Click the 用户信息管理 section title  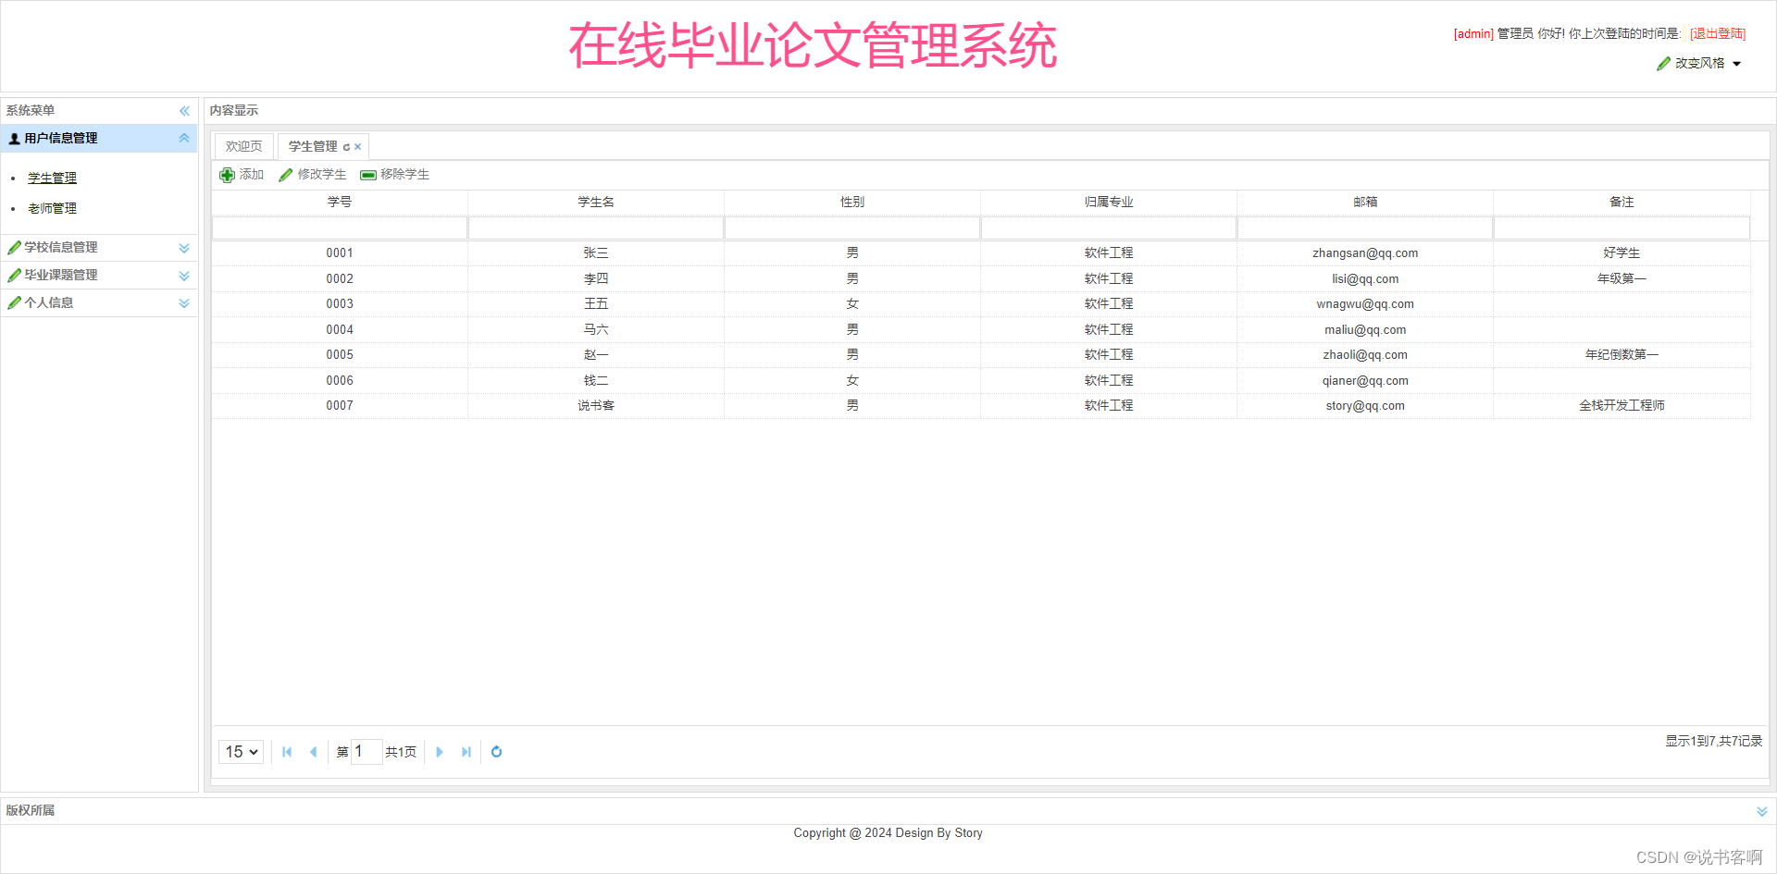61,139
